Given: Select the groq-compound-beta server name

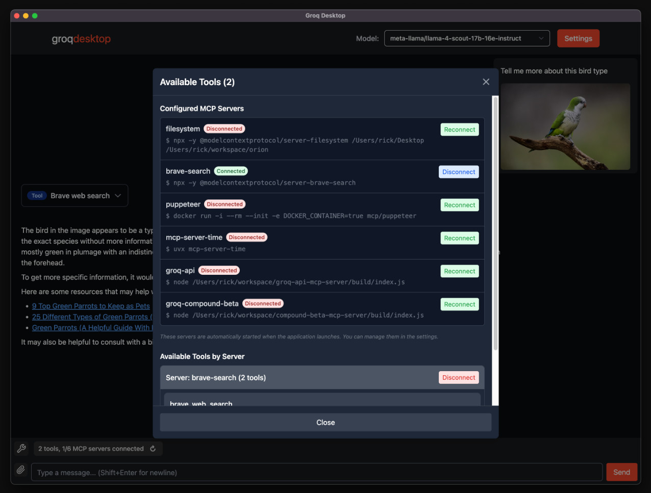Looking at the screenshot, I should click(x=202, y=304).
